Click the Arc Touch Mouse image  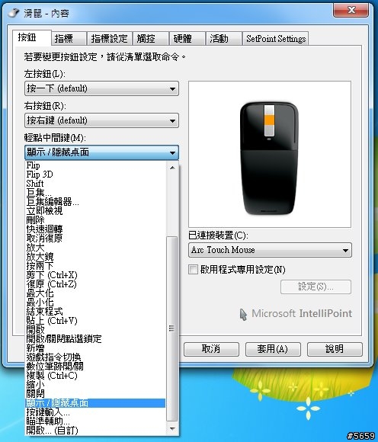coord(270,159)
